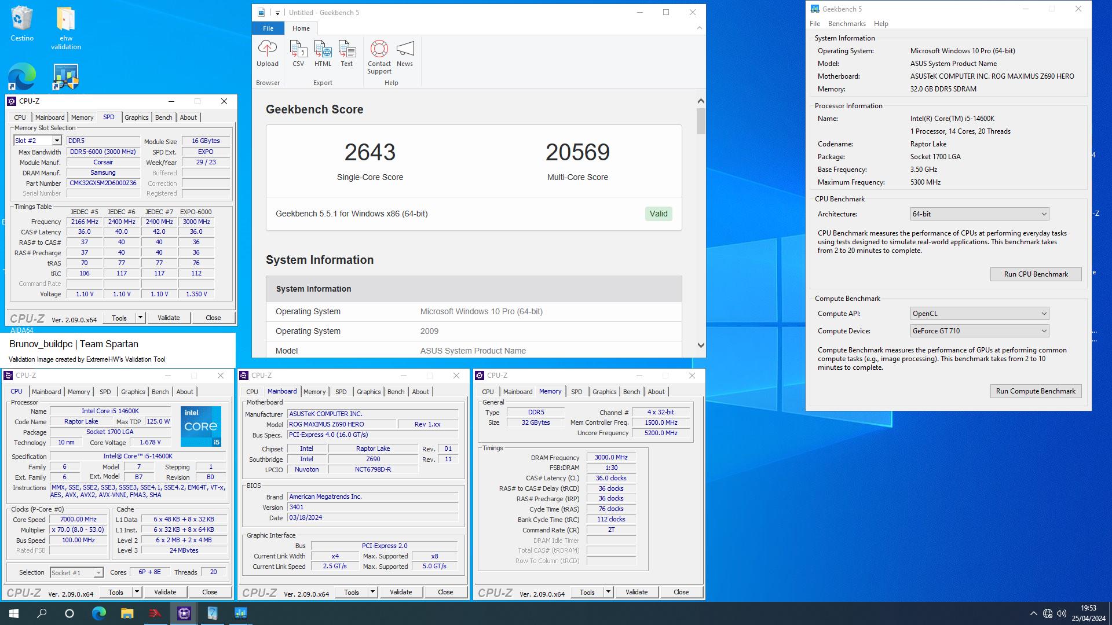This screenshot has width=1112, height=625.
Task: Click Close in Mainboard CPU-Z window
Action: pos(445,592)
